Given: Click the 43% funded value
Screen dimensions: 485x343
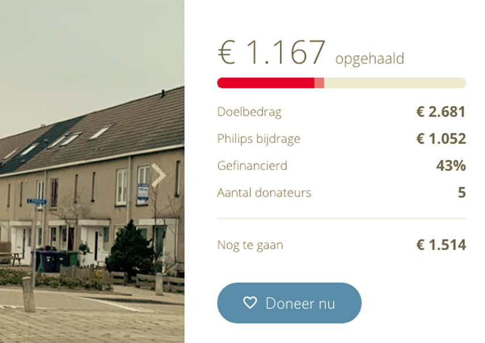Looking at the screenshot, I should point(451,165).
